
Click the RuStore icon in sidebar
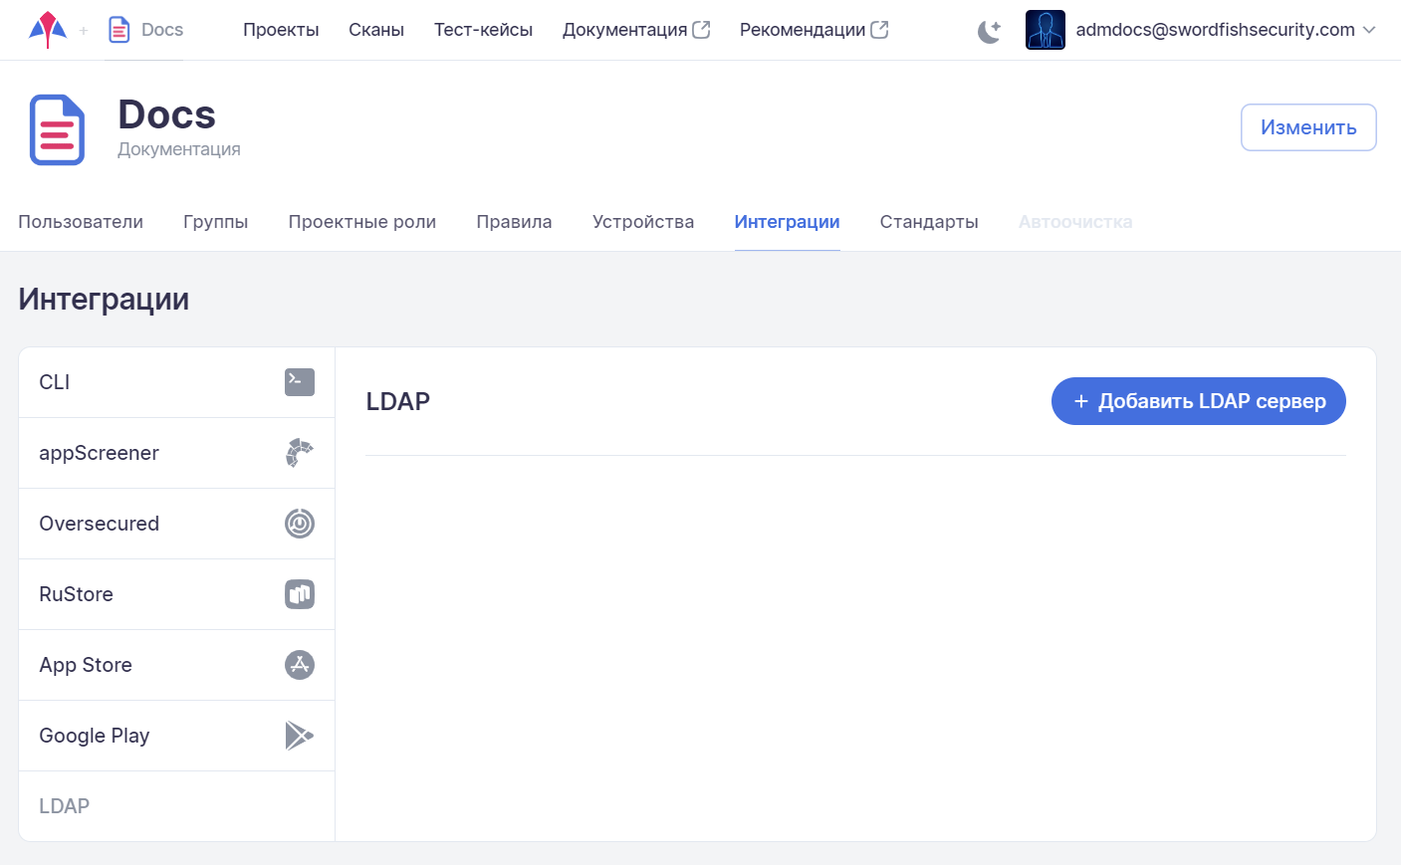[299, 594]
